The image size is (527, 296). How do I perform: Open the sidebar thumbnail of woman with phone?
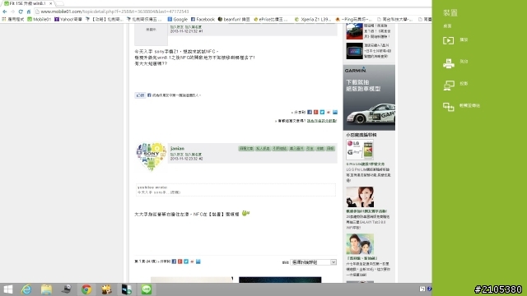[x=360, y=197]
